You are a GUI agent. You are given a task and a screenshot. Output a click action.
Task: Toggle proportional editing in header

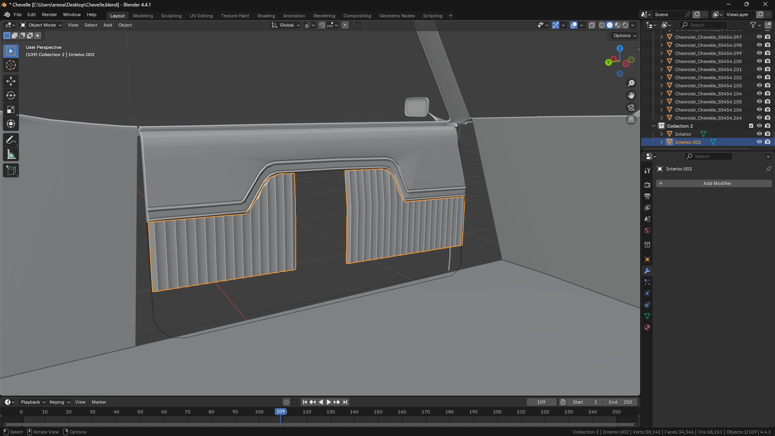point(345,25)
